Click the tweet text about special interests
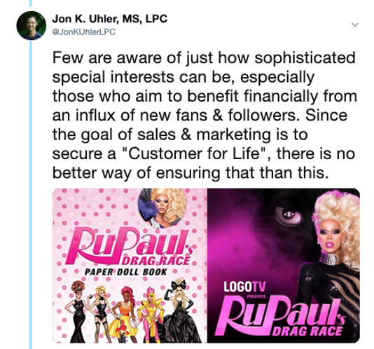Screen dimensions: 374x349 (205, 116)
